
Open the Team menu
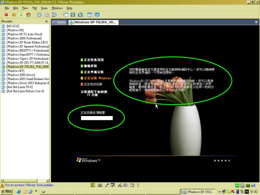pos(44,8)
